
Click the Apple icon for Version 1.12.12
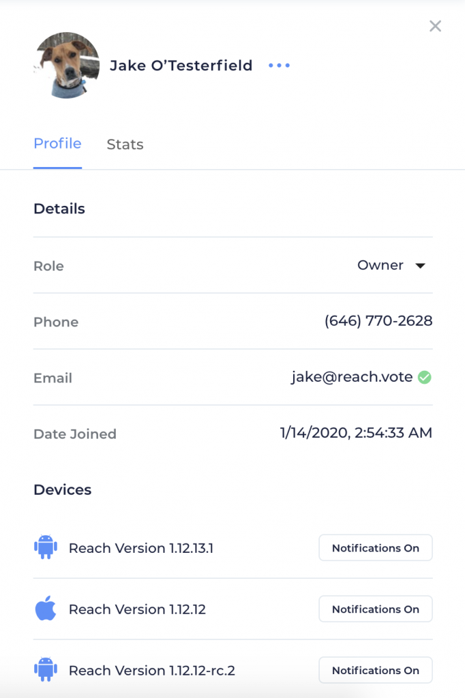46,608
